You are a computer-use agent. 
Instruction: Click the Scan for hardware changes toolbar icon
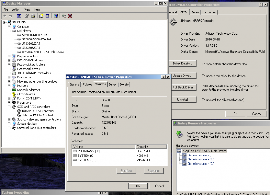coord(55,16)
